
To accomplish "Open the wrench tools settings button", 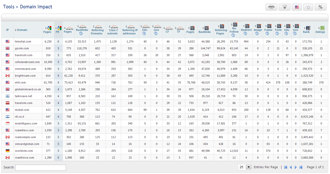I will click(320, 7).
